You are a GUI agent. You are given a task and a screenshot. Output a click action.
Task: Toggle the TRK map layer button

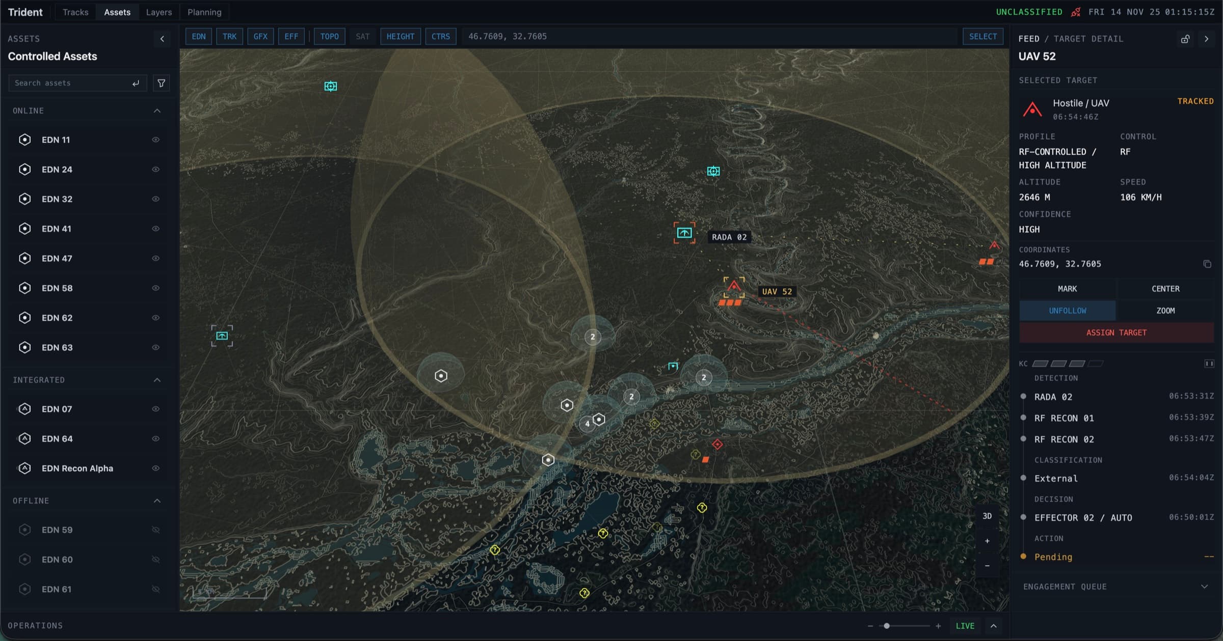pyautogui.click(x=229, y=37)
